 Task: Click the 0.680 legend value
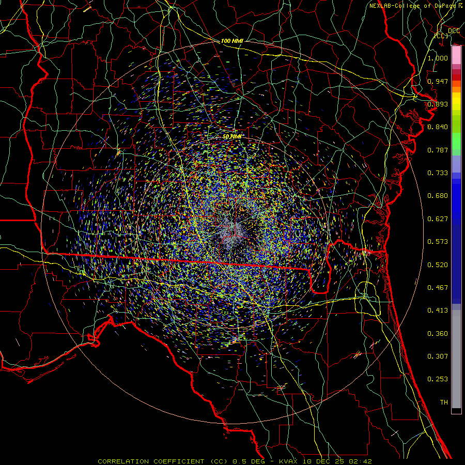438,196
